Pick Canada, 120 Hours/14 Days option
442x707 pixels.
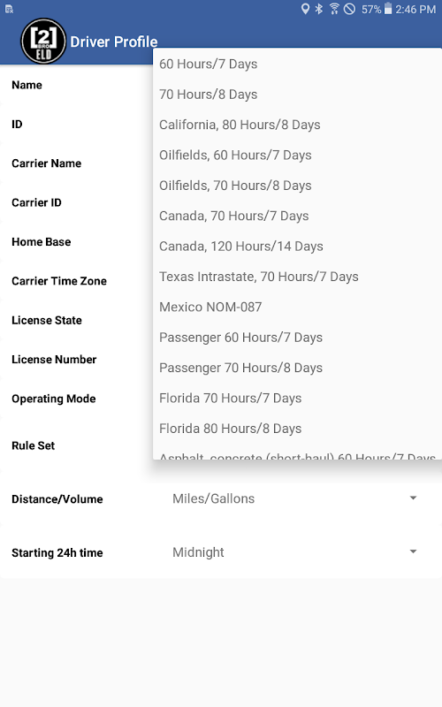[x=297, y=247]
